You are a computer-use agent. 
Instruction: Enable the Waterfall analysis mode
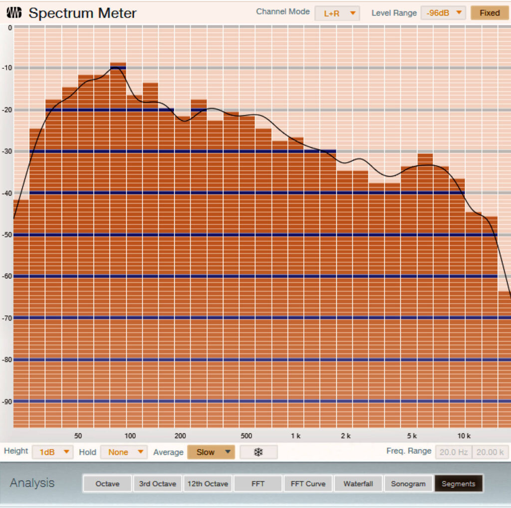(358, 484)
